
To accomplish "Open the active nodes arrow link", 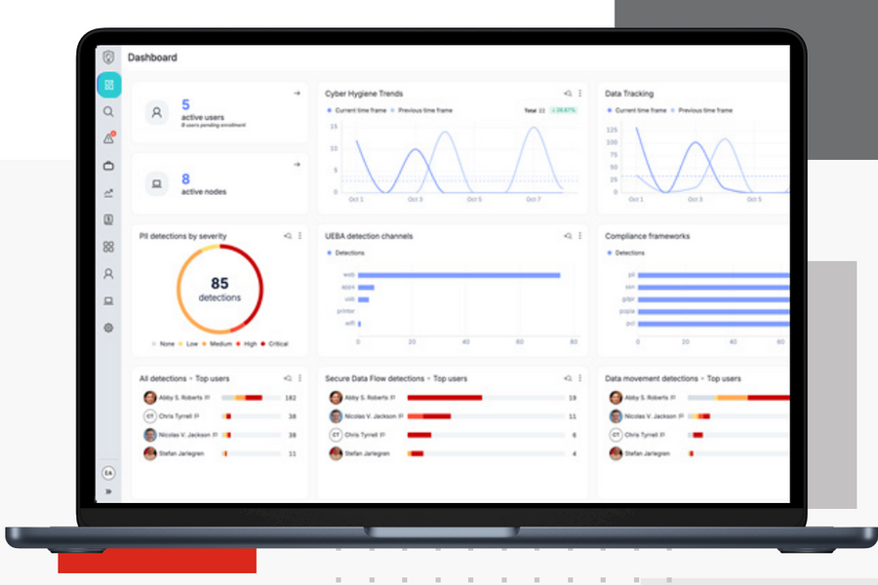I will [297, 165].
